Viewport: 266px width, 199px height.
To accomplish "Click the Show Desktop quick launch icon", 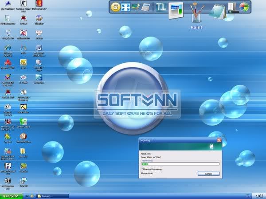I will [27, 196].
